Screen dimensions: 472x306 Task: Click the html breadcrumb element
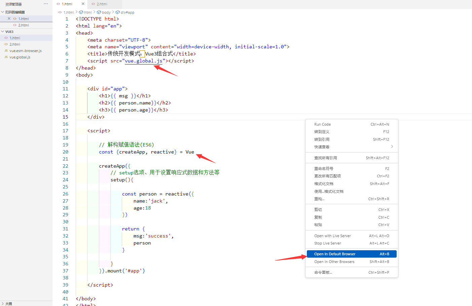pyautogui.click(x=88, y=12)
